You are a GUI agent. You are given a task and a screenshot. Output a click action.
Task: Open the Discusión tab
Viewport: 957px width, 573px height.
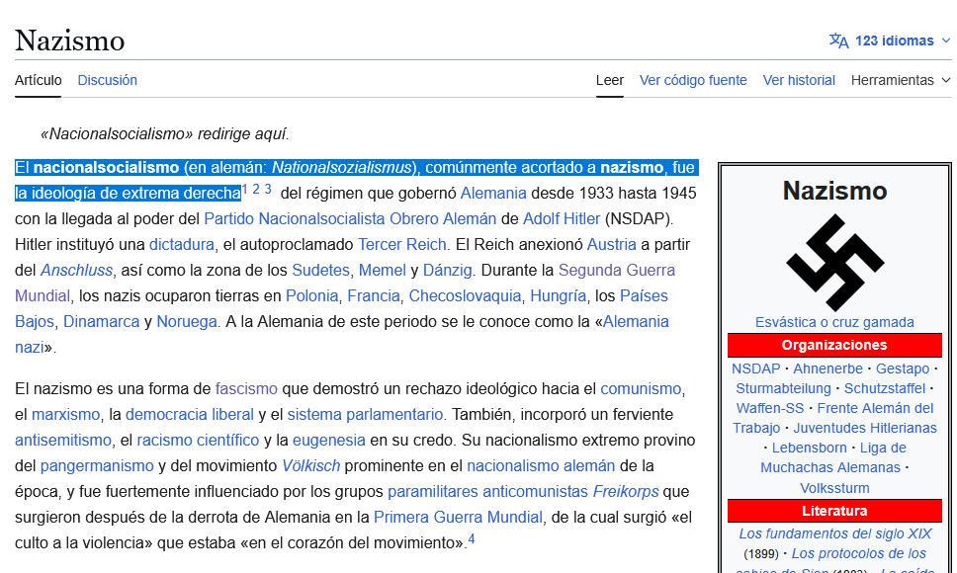pyautogui.click(x=108, y=80)
